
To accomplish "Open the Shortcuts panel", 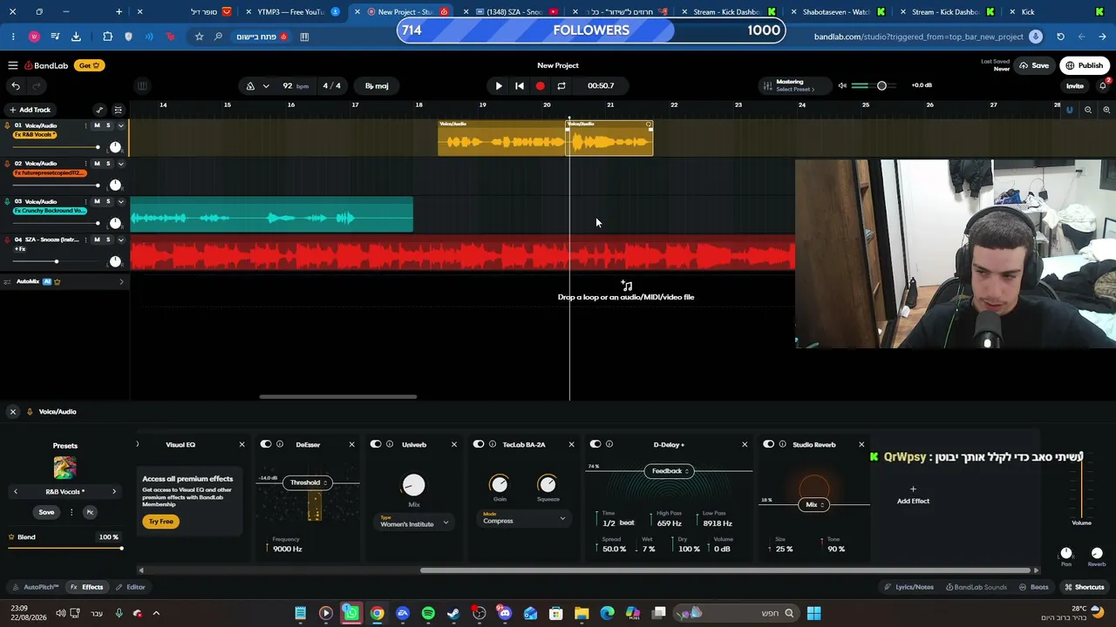I will tap(1085, 587).
